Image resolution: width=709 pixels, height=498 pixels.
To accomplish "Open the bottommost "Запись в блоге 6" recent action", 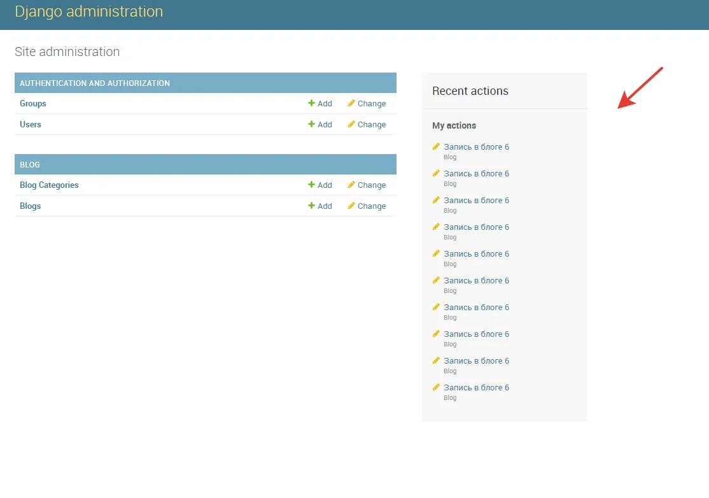I will coord(476,387).
